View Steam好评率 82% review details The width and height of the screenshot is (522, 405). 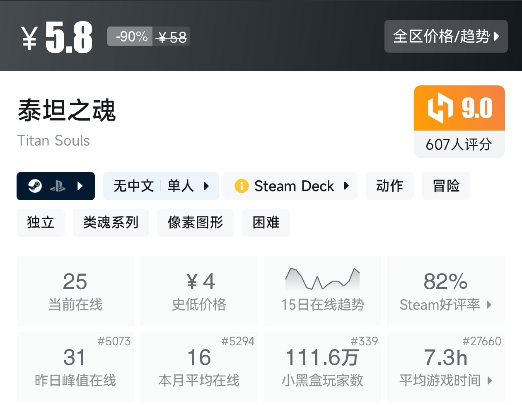point(446,291)
